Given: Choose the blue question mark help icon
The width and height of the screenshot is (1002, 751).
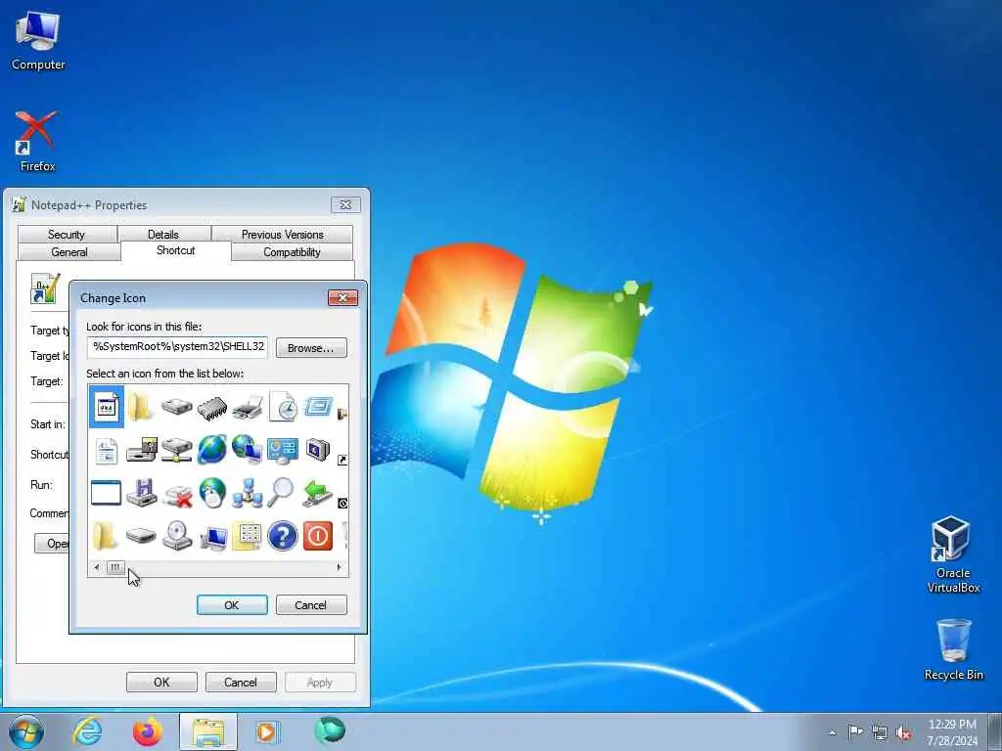Looking at the screenshot, I should [283, 536].
